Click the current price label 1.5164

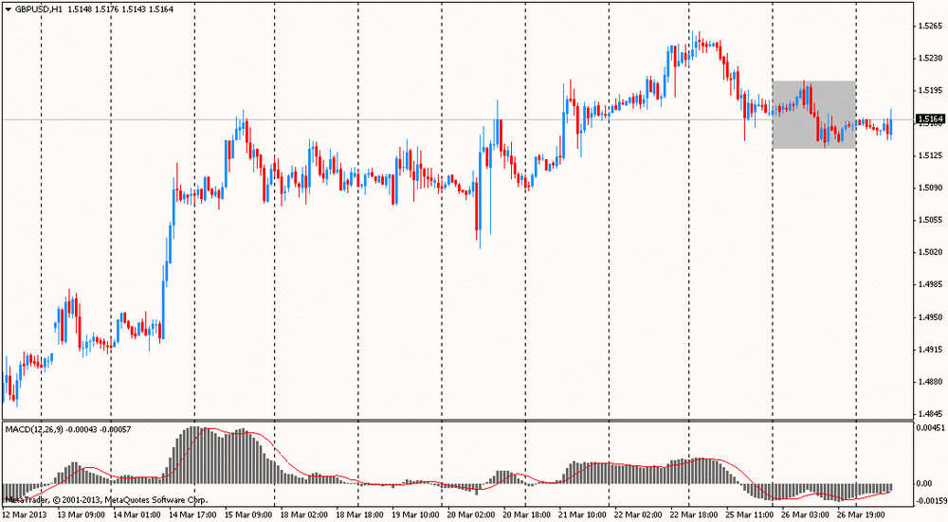[930, 119]
